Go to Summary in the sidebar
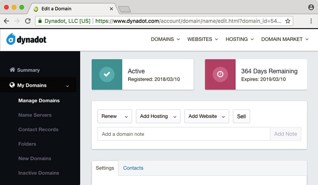 click(x=28, y=70)
